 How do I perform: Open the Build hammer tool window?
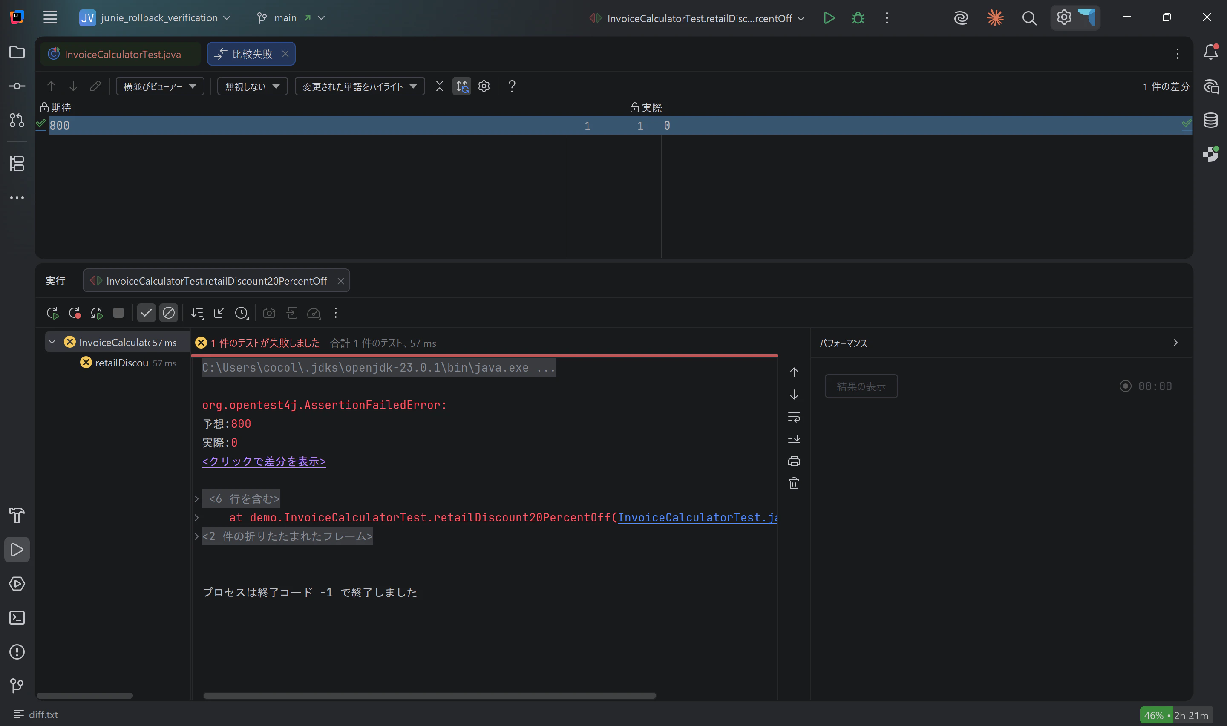(x=17, y=515)
